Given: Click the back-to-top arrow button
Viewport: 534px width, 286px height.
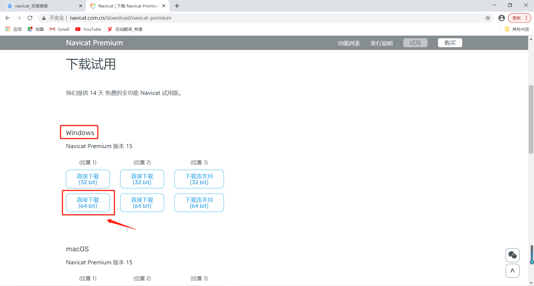Looking at the screenshot, I should tap(513, 271).
